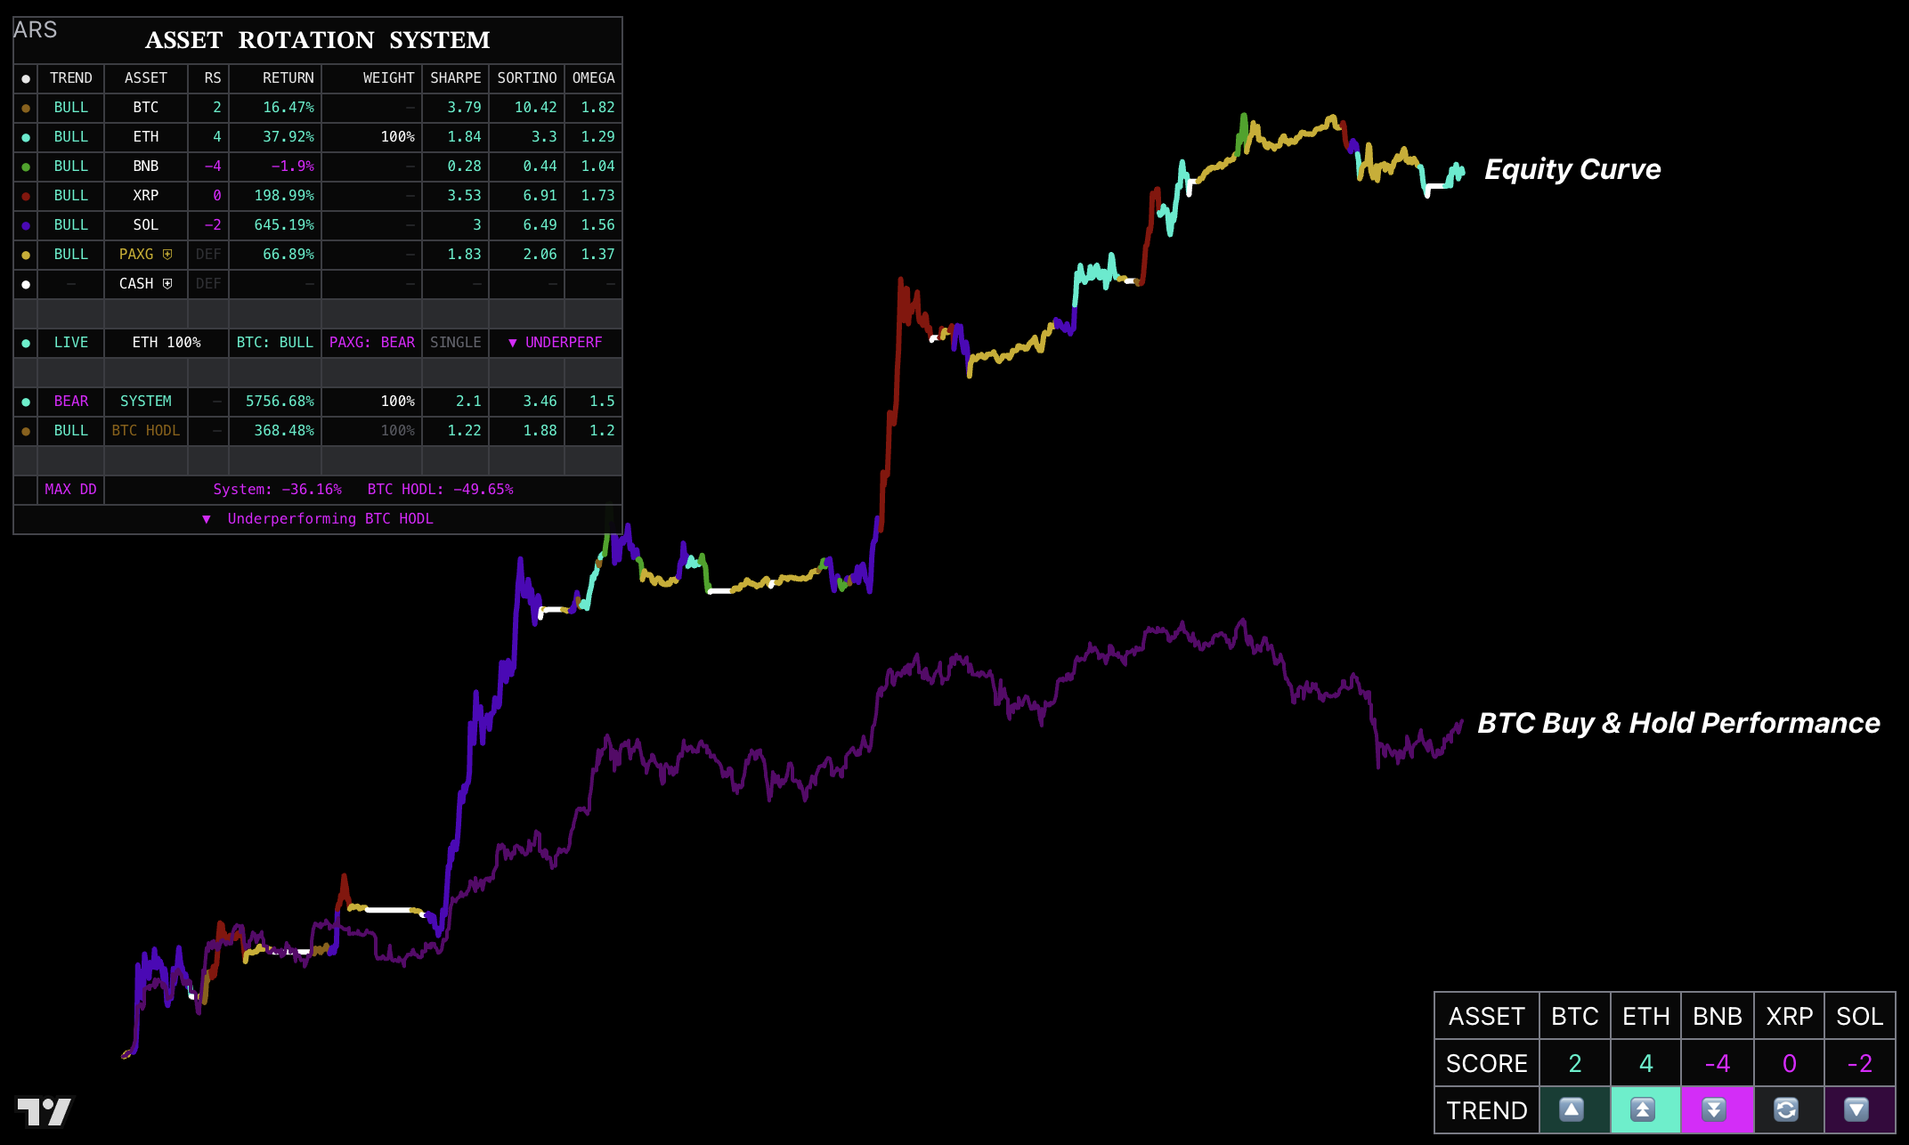This screenshot has height=1145, width=1909.
Task: Click the shield icon next to CASH
Action: [167, 283]
